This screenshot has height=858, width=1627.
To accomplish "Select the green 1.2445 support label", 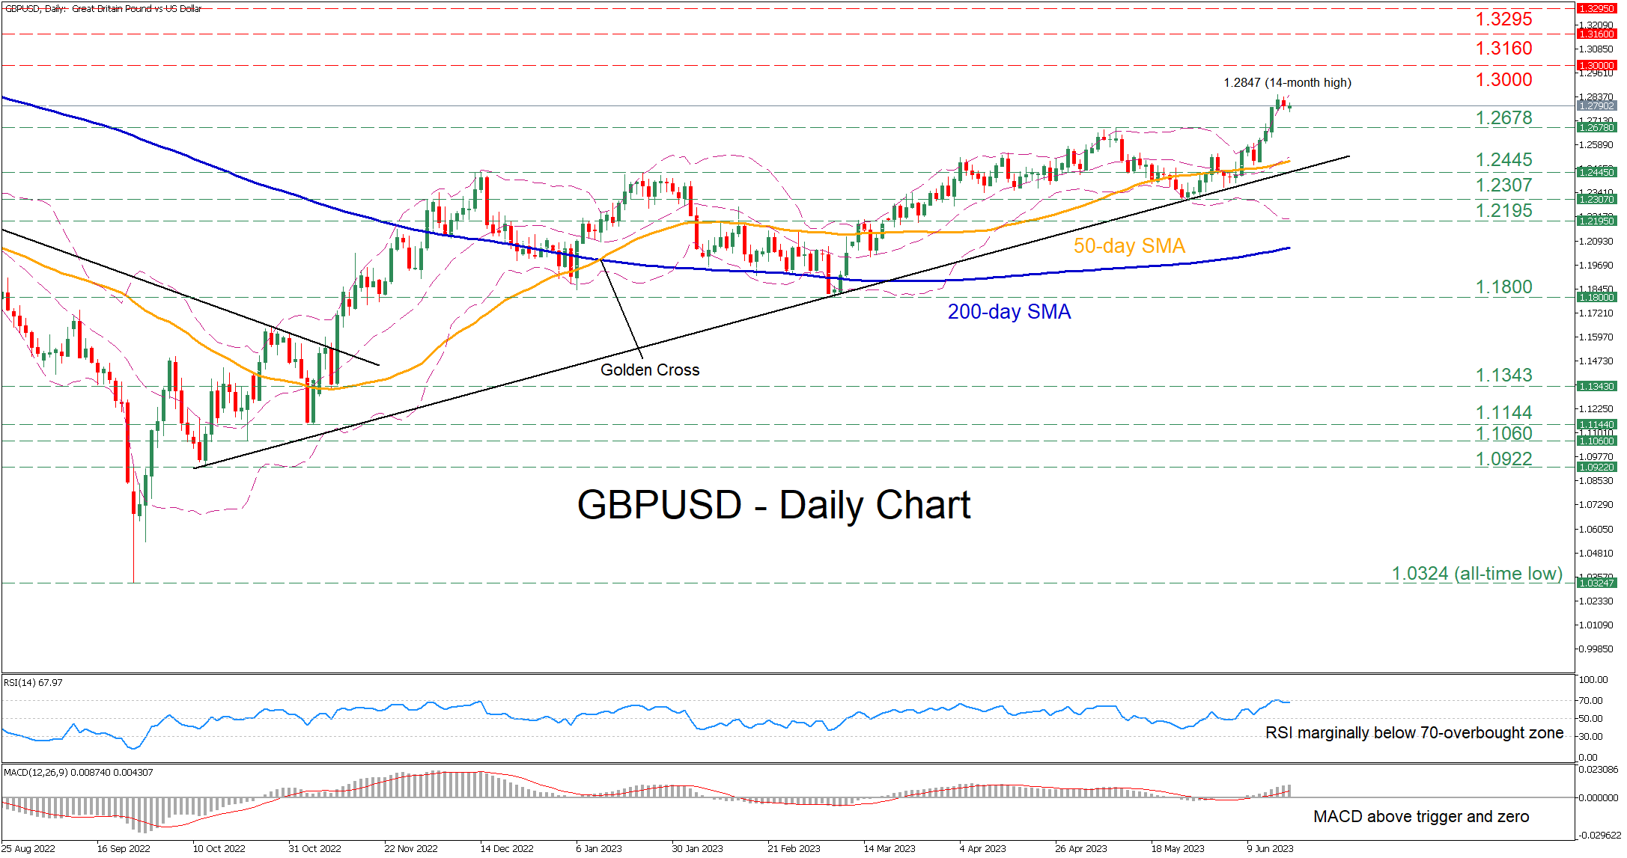I will pyautogui.click(x=1503, y=160).
